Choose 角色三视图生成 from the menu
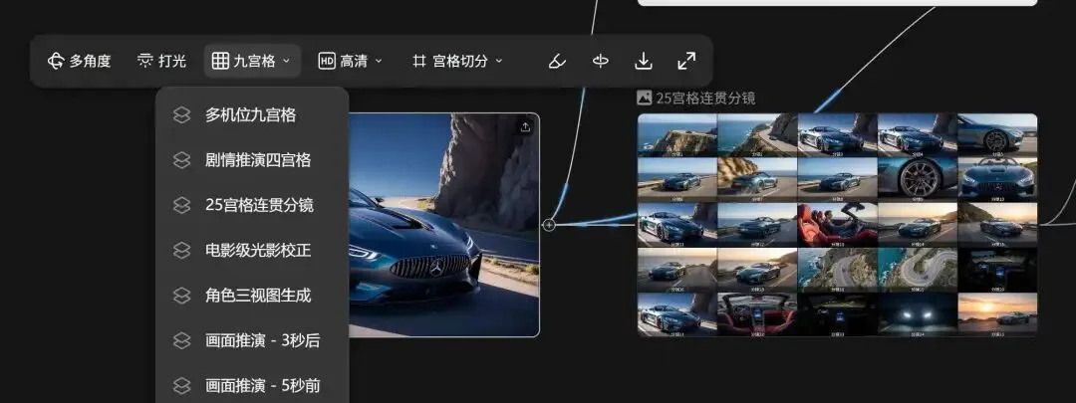 [x=252, y=296]
